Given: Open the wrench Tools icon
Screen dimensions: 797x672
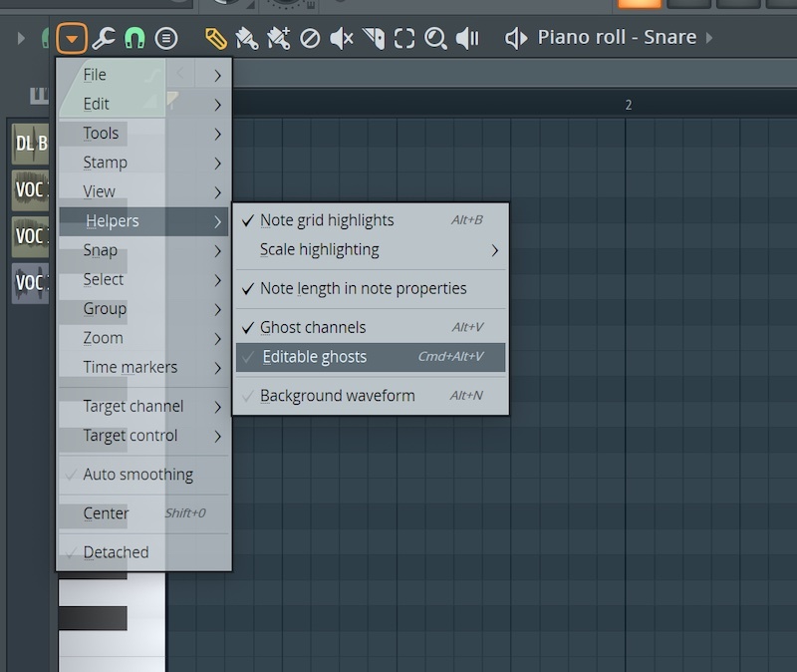Looking at the screenshot, I should [x=103, y=39].
